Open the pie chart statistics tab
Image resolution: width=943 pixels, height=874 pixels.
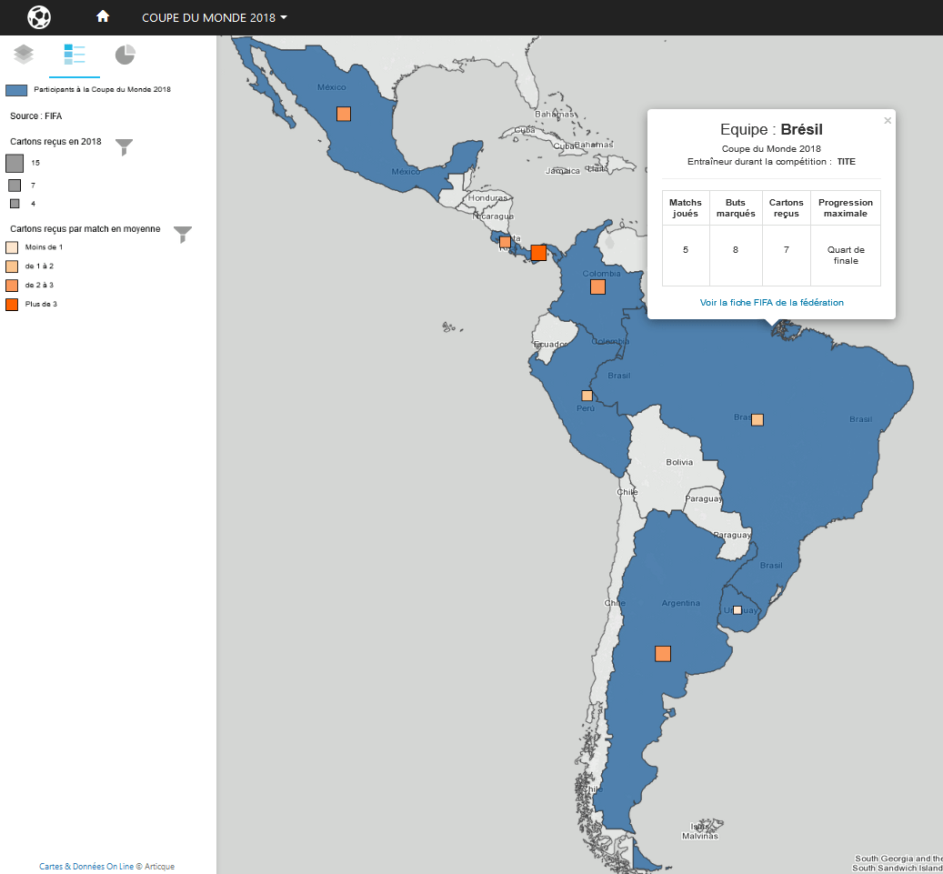pos(125,55)
